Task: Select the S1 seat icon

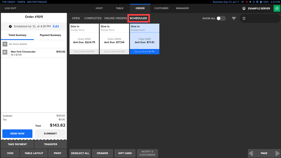Action: 5,52
